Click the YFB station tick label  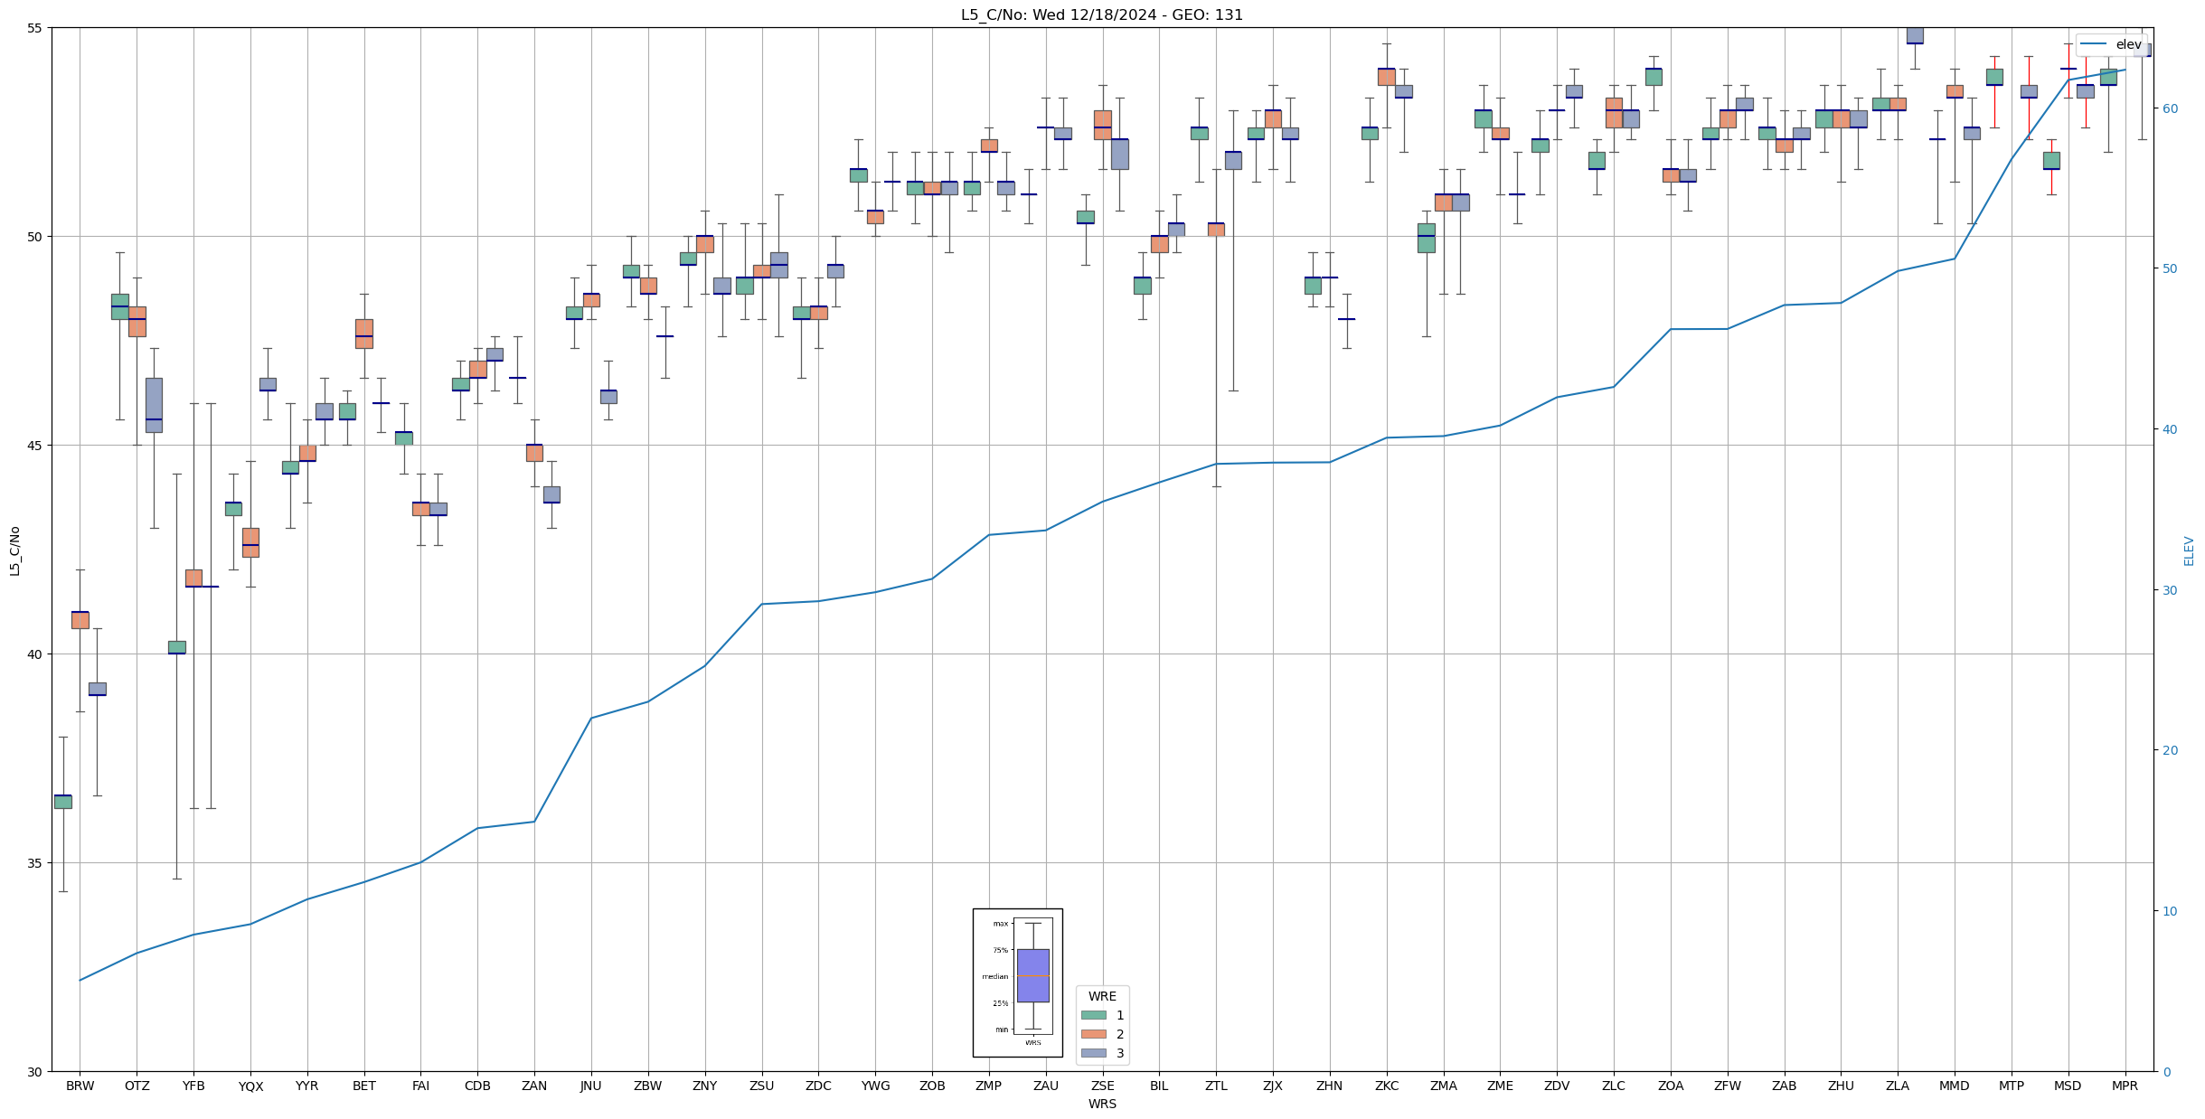(193, 1086)
